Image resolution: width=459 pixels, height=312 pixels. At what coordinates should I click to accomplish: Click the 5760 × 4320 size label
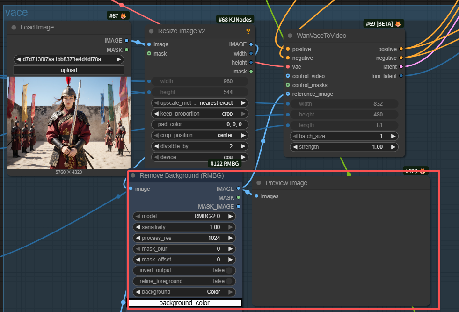69,172
